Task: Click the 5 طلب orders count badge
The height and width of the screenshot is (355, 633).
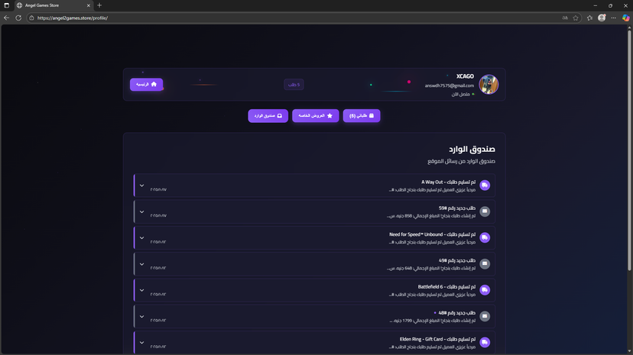Action: [294, 85]
